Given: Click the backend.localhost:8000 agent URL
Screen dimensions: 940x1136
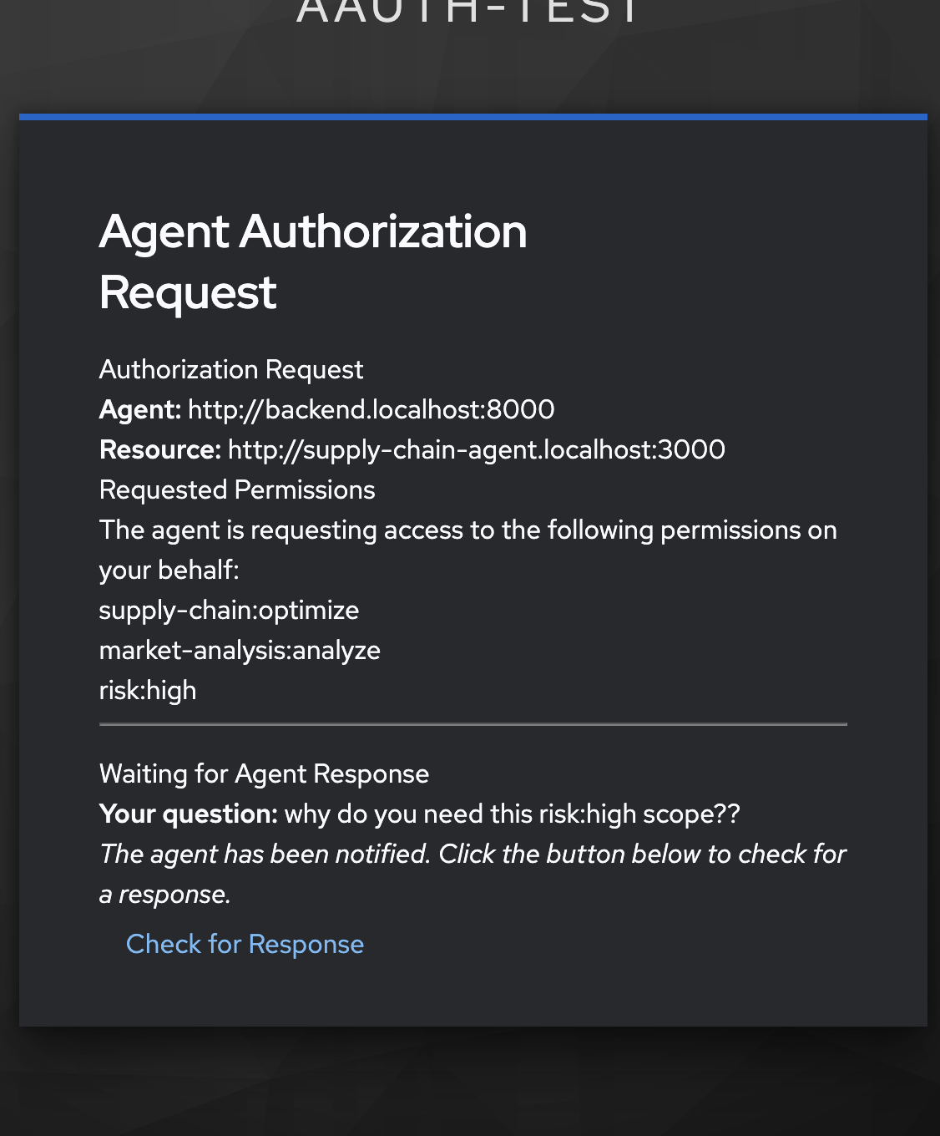Looking at the screenshot, I should pos(371,409).
